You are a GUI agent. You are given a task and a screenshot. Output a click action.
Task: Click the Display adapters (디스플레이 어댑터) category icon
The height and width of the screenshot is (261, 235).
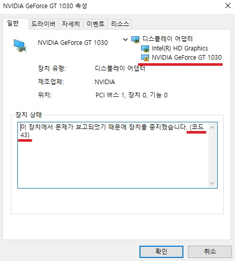(135, 39)
